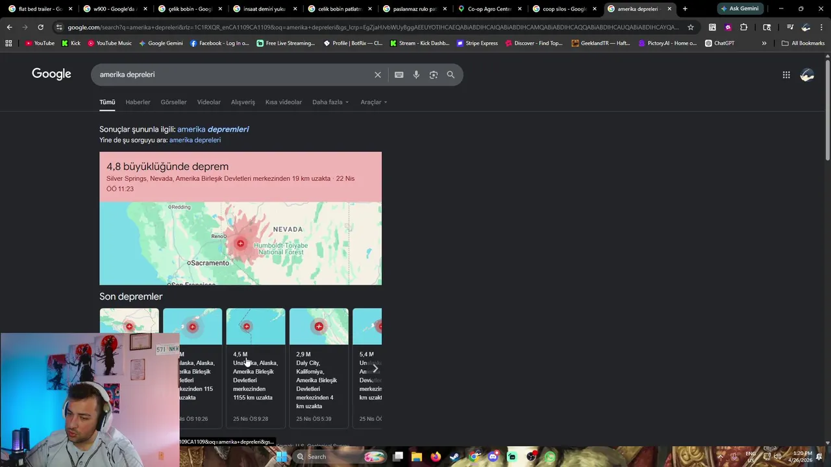Close the 'amerika depreleri' browser tab
The height and width of the screenshot is (467, 831).
[x=669, y=9]
